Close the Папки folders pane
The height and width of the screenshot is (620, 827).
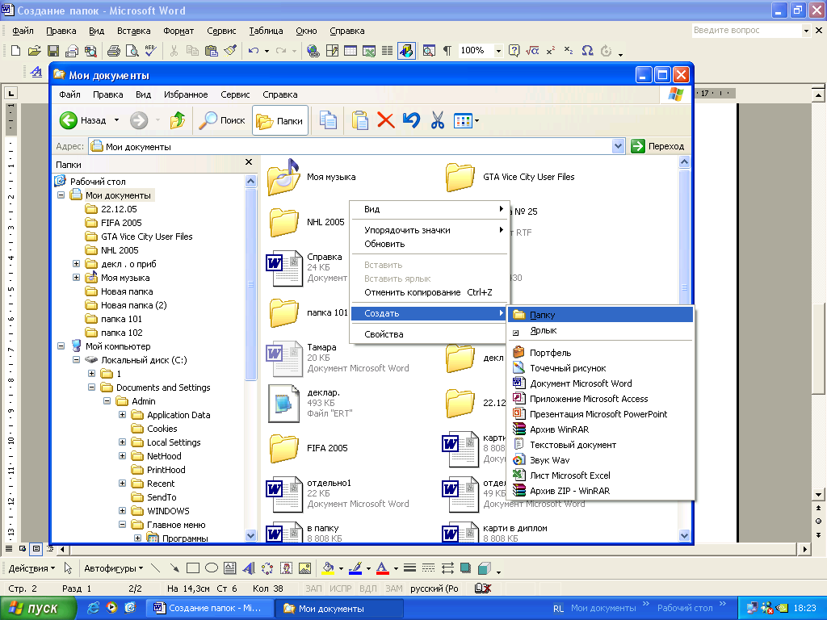pyautogui.click(x=249, y=163)
